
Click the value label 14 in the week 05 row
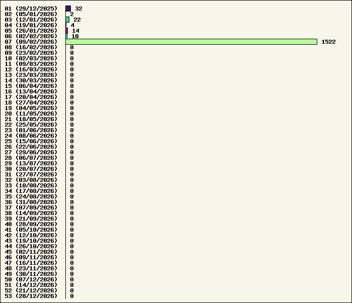tap(75, 31)
